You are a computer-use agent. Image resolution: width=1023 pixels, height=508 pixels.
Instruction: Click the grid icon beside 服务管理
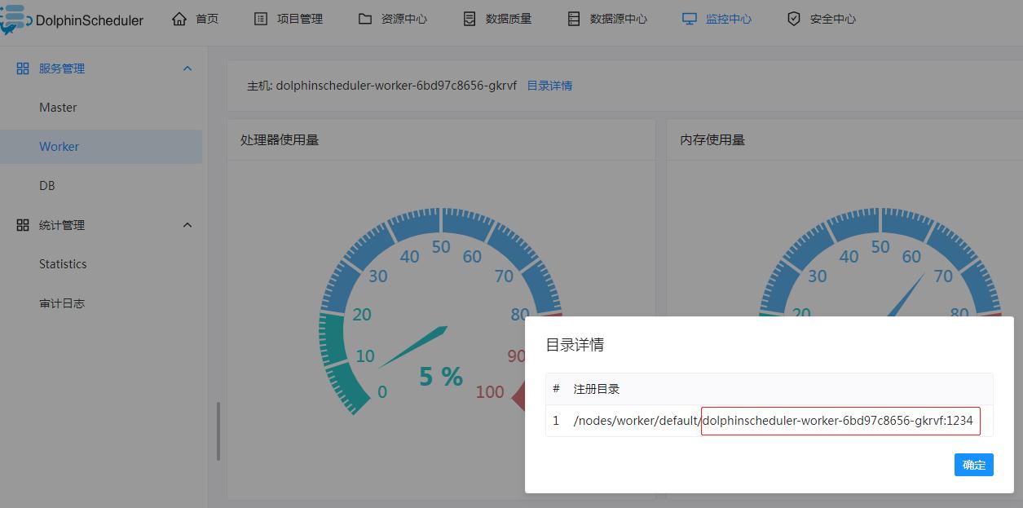[x=23, y=68]
